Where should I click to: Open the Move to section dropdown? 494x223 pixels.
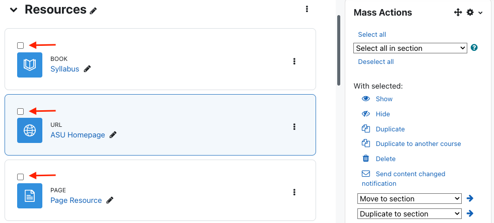point(409,199)
